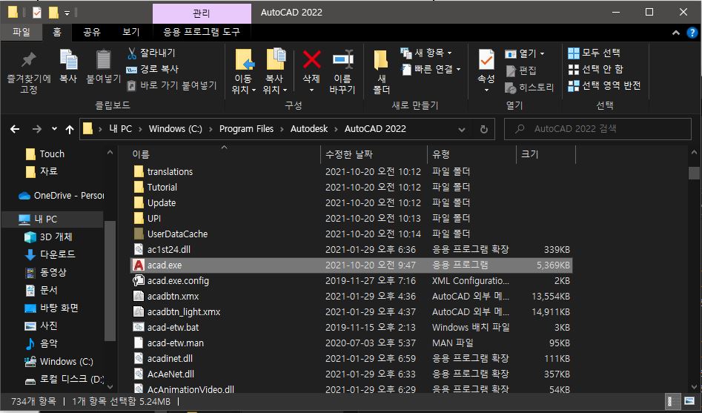This screenshot has height=413, width=702.
Task: Click the 관리 (Manage) contextual tab
Action: coord(202,13)
